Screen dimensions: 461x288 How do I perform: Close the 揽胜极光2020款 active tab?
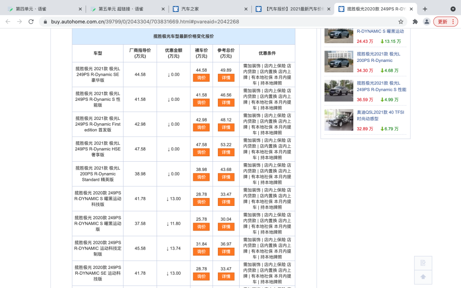click(x=411, y=9)
